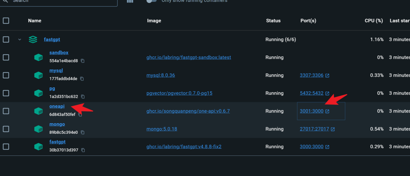Click the column layout icon near search
Screen dimensions: 410x176
tap(130, 1)
